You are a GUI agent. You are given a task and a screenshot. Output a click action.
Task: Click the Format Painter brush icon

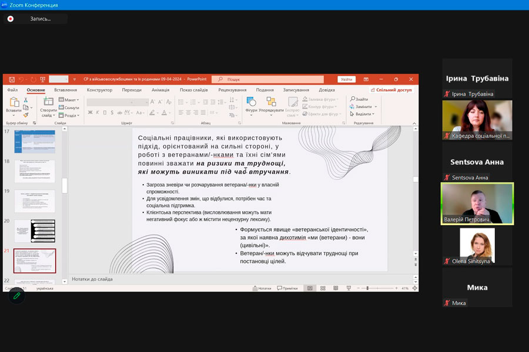(x=26, y=115)
